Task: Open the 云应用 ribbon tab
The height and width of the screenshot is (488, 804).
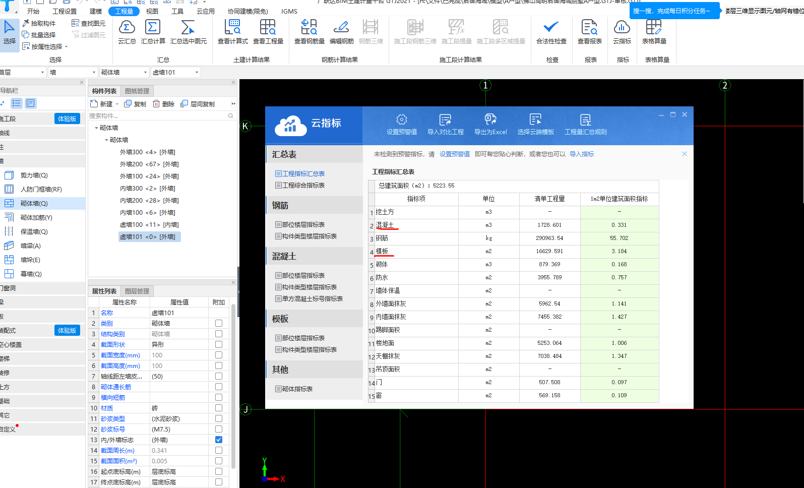Action: tap(206, 11)
